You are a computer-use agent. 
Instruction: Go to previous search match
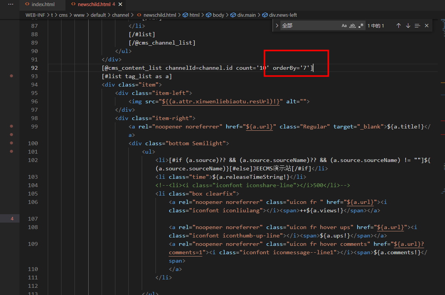[x=398, y=26]
